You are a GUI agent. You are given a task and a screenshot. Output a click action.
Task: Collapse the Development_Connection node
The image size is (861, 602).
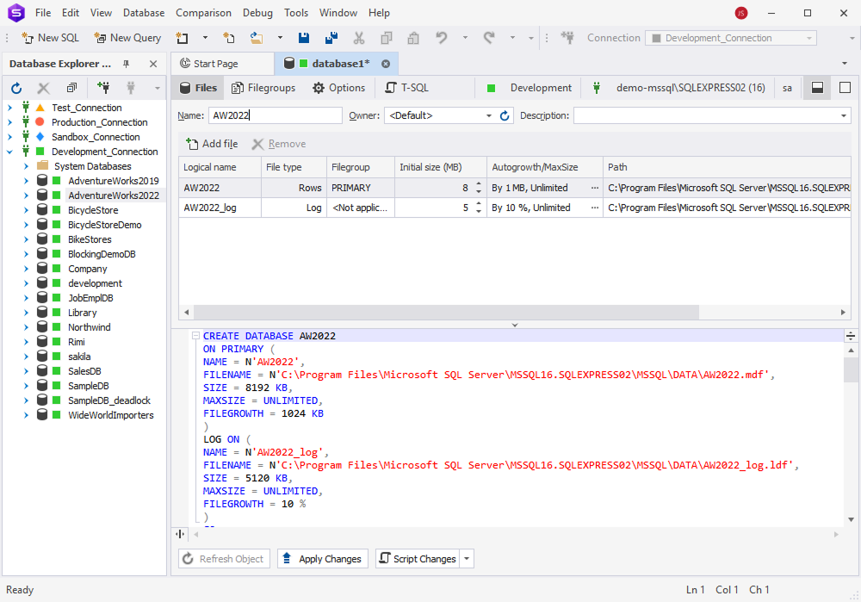(9, 151)
